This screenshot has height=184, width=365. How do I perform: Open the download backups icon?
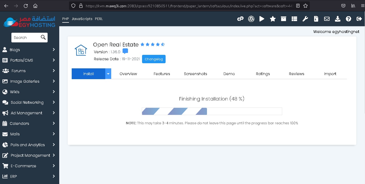tap(338, 19)
